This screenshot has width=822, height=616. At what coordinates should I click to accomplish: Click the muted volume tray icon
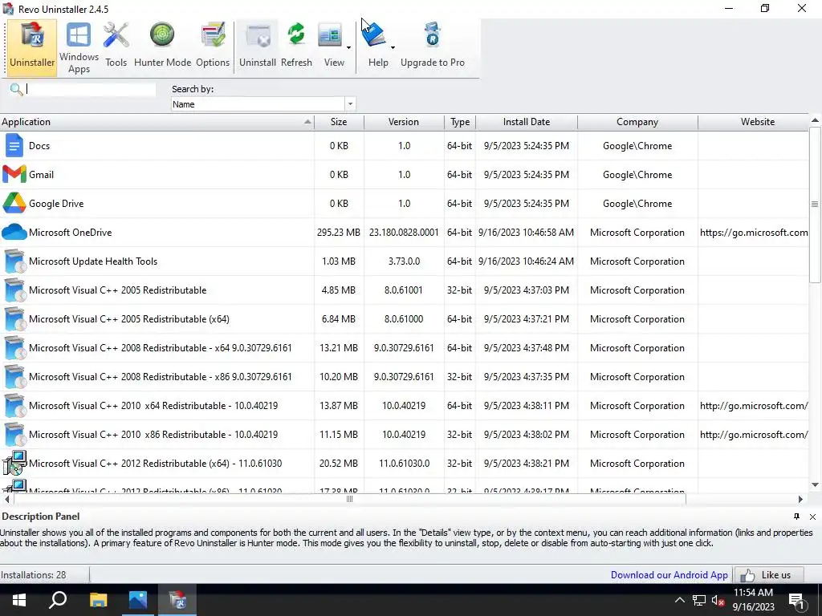(718, 600)
